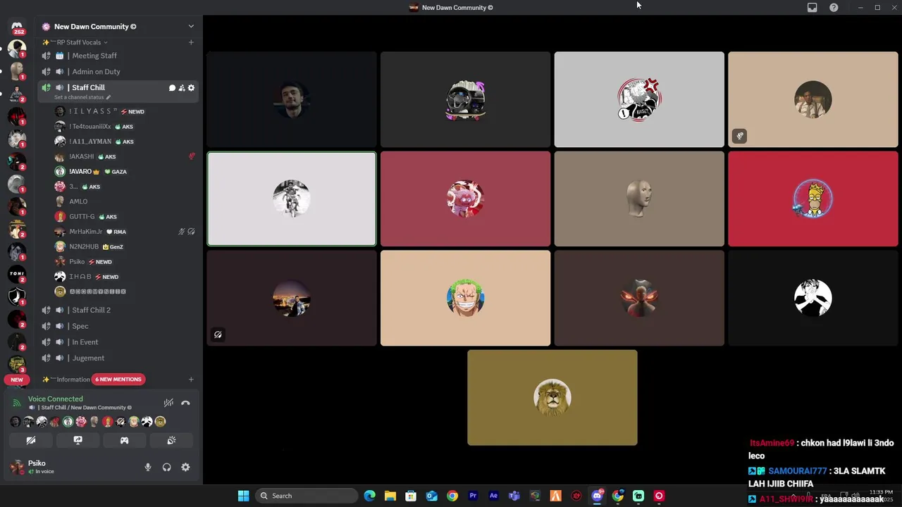Join the Meeting Staff voice channel
This screenshot has height=507, width=902.
coord(117,56)
